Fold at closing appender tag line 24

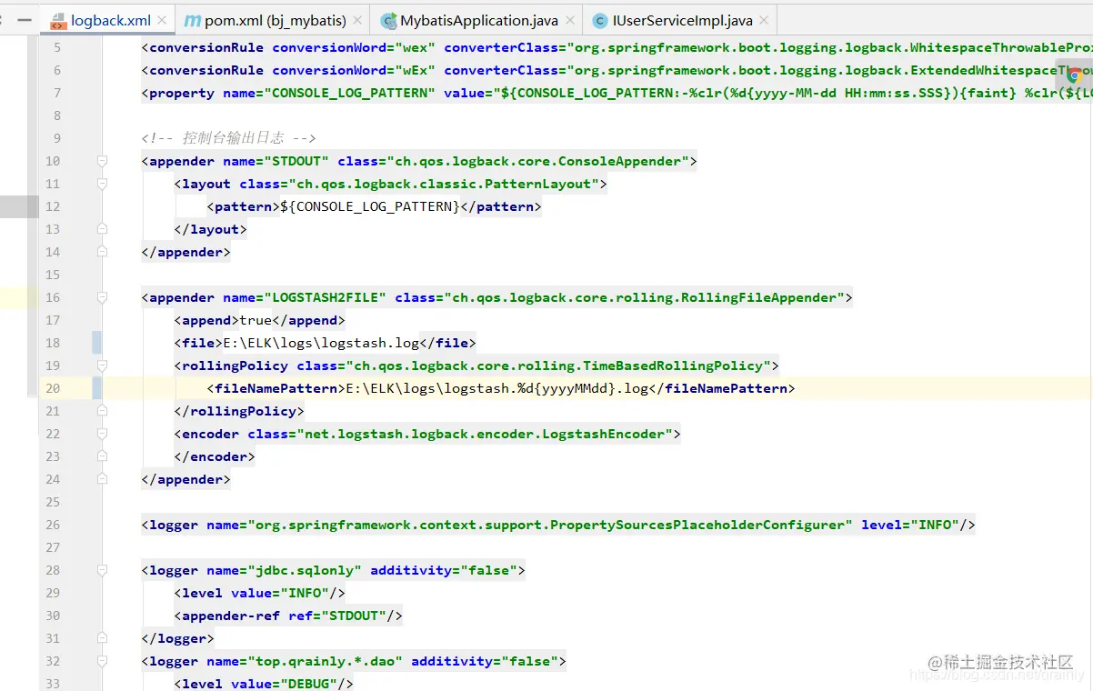click(103, 479)
